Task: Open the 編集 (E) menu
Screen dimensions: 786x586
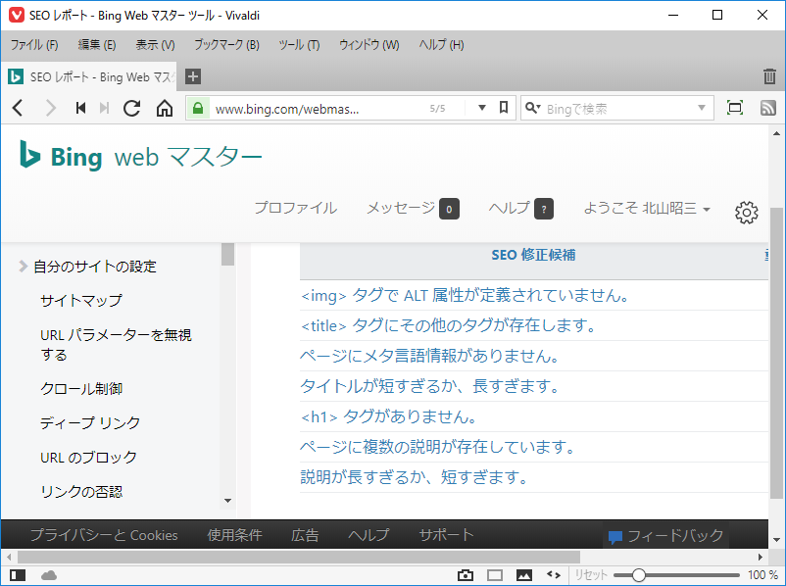Action: point(97,45)
